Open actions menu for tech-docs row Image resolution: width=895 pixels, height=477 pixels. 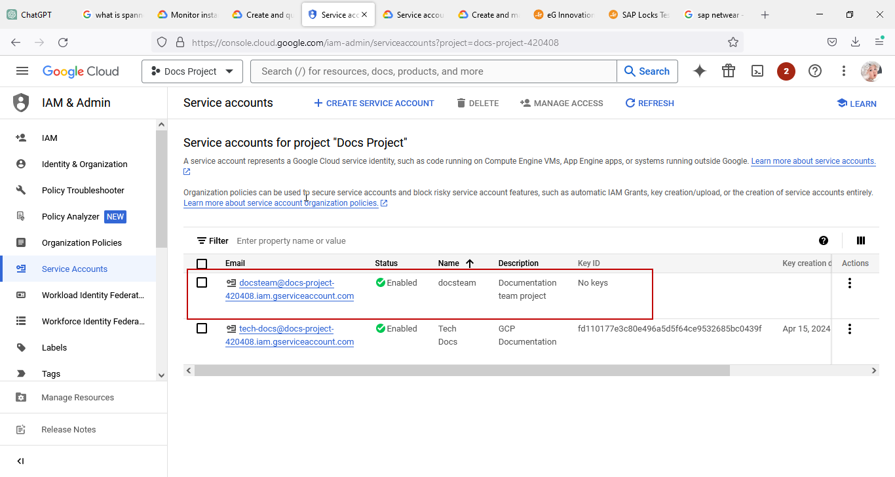coord(850,329)
